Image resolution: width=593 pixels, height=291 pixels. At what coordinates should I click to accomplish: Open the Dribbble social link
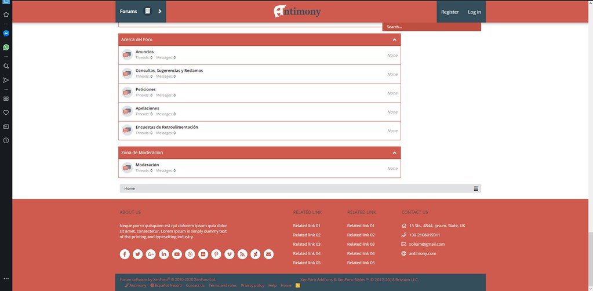pyautogui.click(x=190, y=254)
